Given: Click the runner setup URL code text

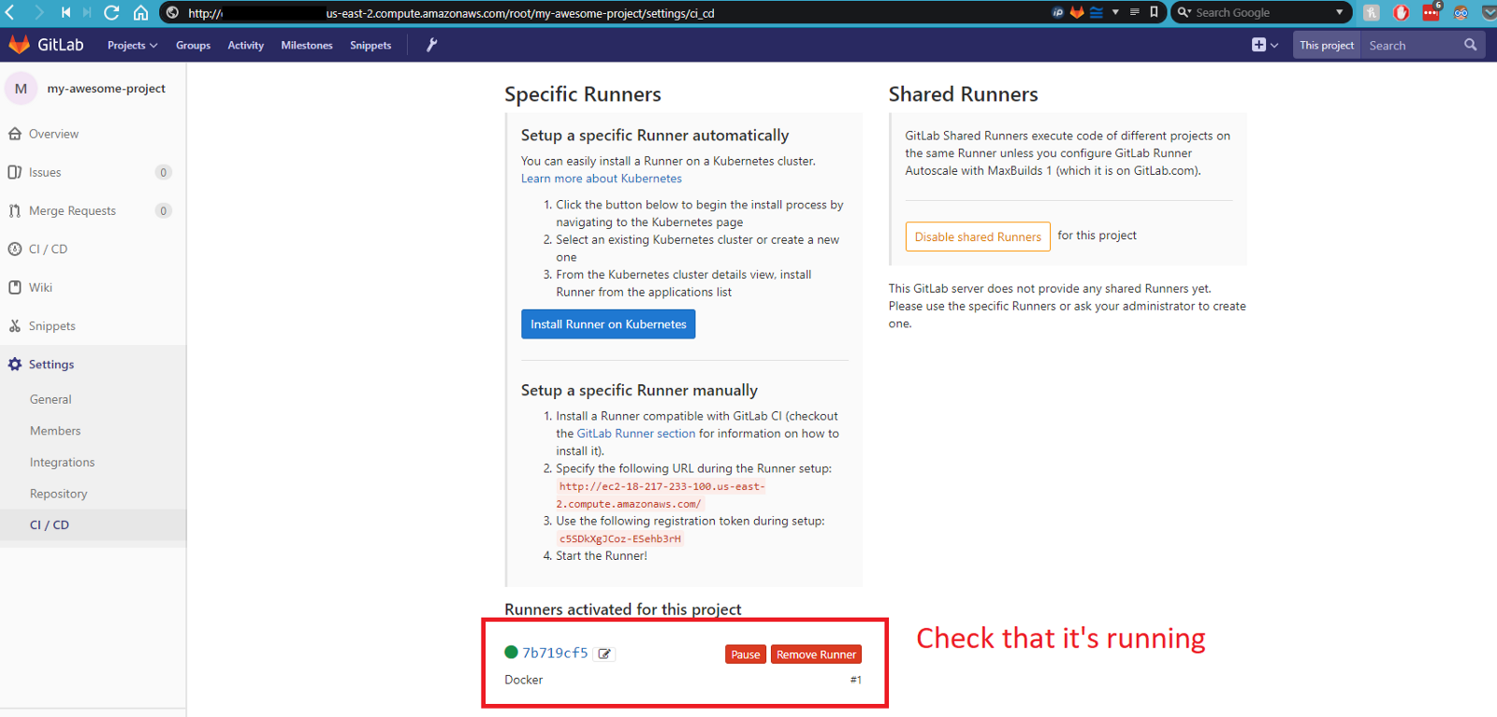Looking at the screenshot, I should [661, 495].
